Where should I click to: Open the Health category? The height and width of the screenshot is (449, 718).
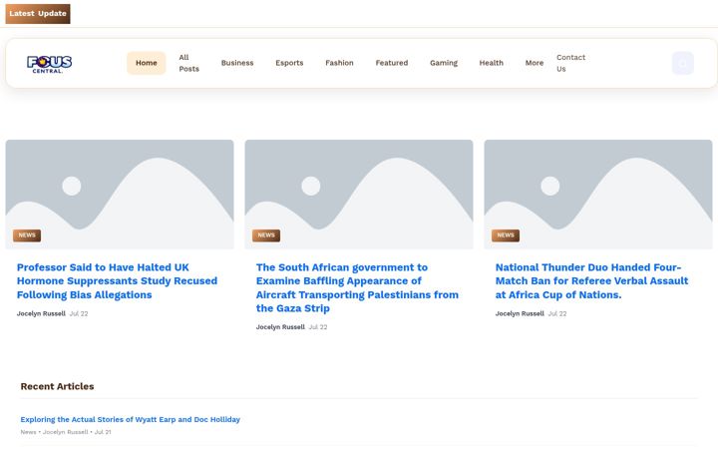click(x=492, y=63)
